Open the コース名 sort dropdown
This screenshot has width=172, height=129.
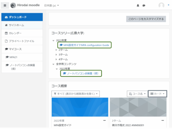[137, 94]
